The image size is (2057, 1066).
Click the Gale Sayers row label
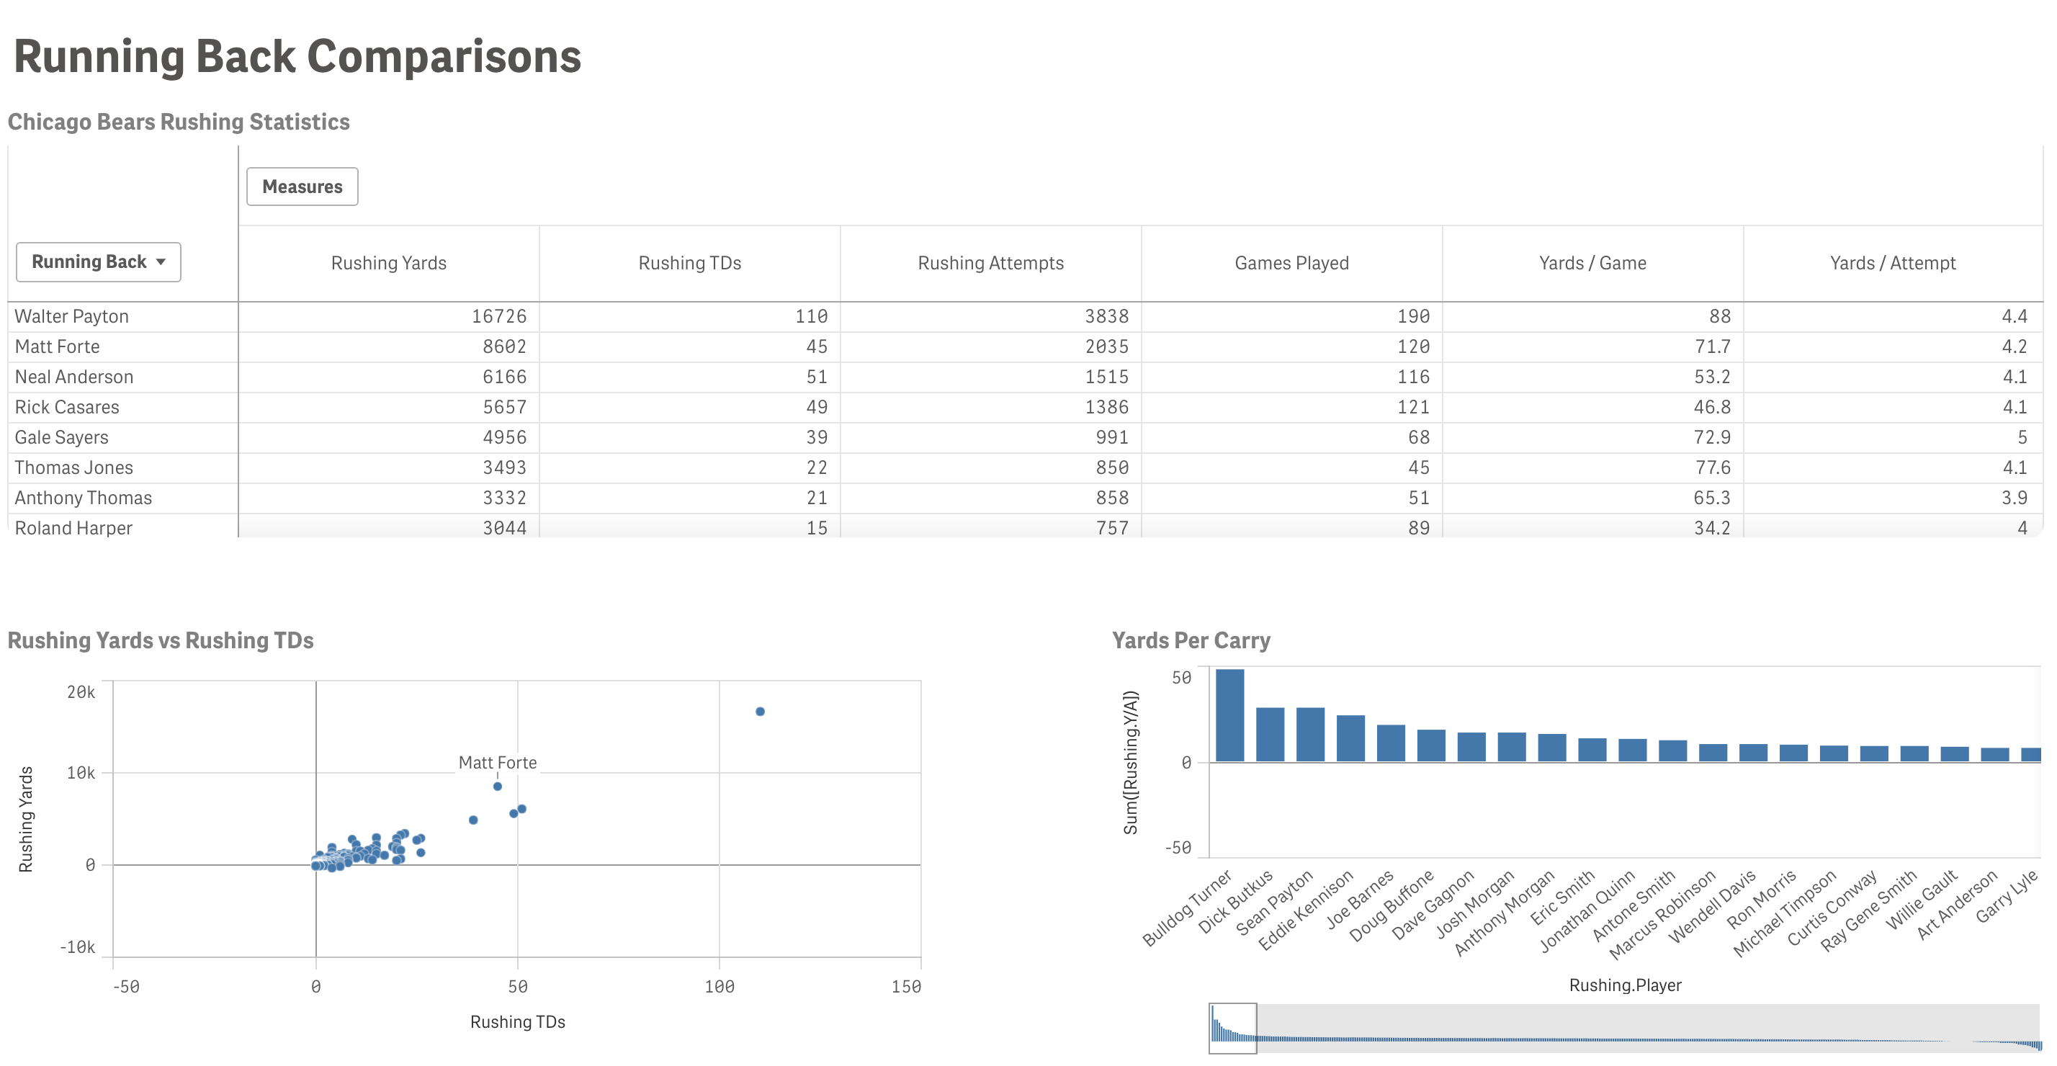pos(61,438)
